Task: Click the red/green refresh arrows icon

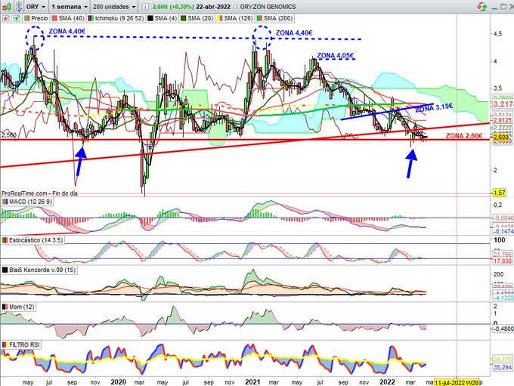Action: tap(481, 6)
